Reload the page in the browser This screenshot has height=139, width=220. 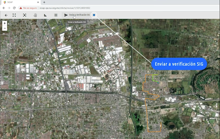pyautogui.click(x=14, y=8)
